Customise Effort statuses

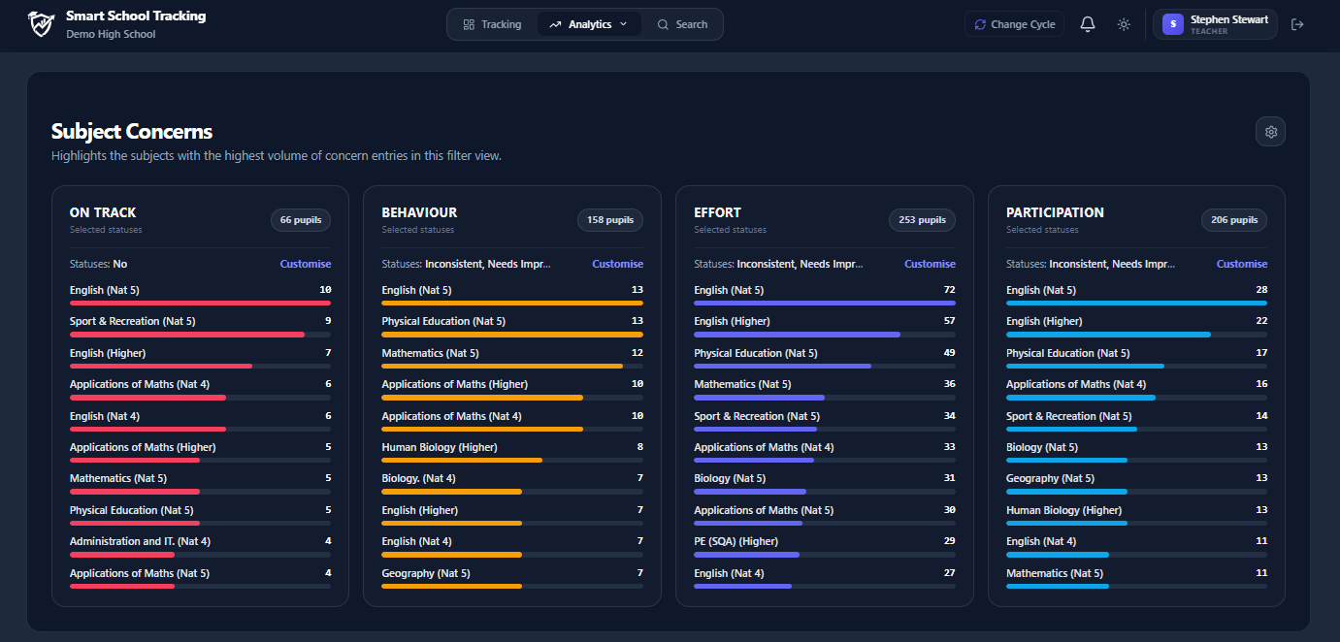coord(930,264)
